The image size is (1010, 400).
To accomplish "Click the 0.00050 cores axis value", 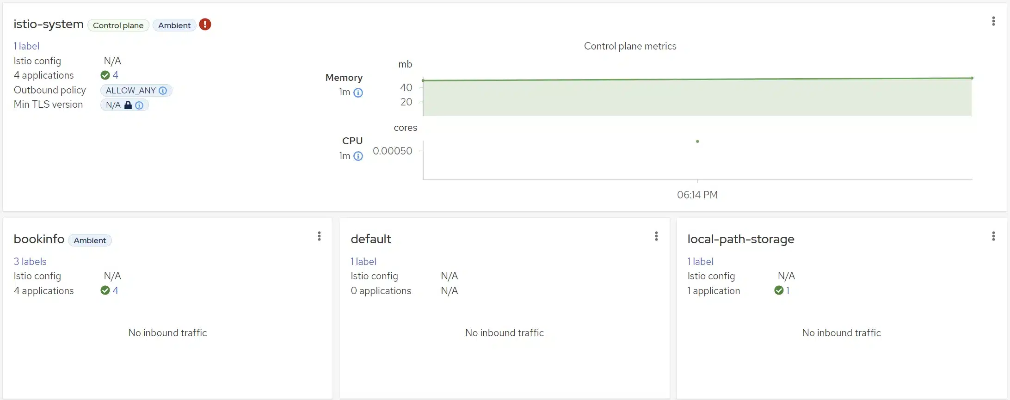I will 392,151.
